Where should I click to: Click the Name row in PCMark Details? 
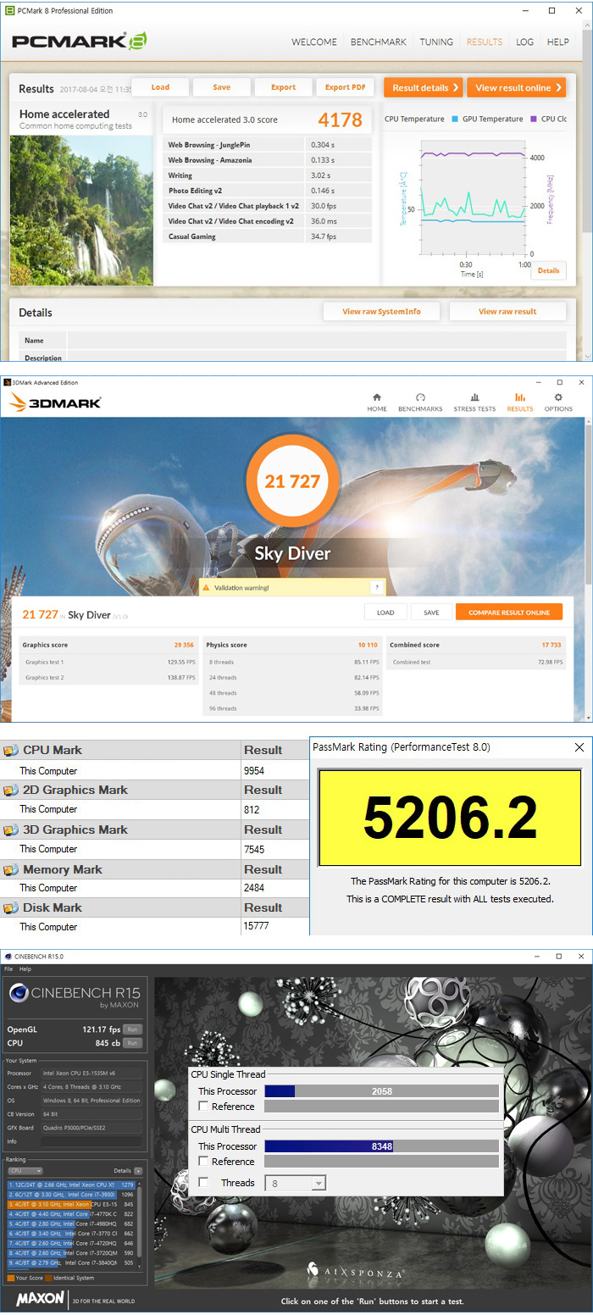point(292,341)
